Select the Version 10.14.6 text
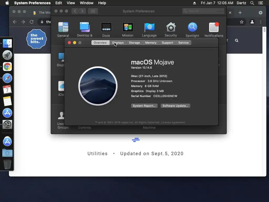 (141, 68)
